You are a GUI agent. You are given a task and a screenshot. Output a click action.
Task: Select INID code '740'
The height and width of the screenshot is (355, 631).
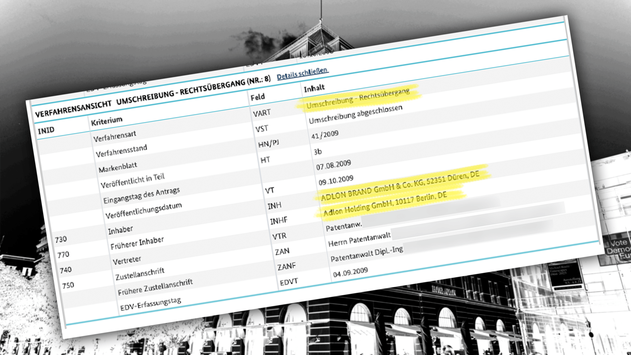pos(65,270)
